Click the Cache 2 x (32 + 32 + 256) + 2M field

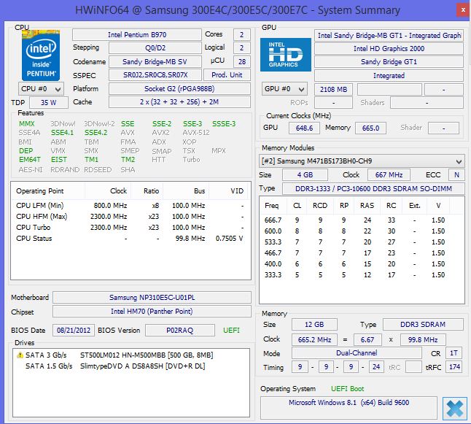[x=179, y=102]
